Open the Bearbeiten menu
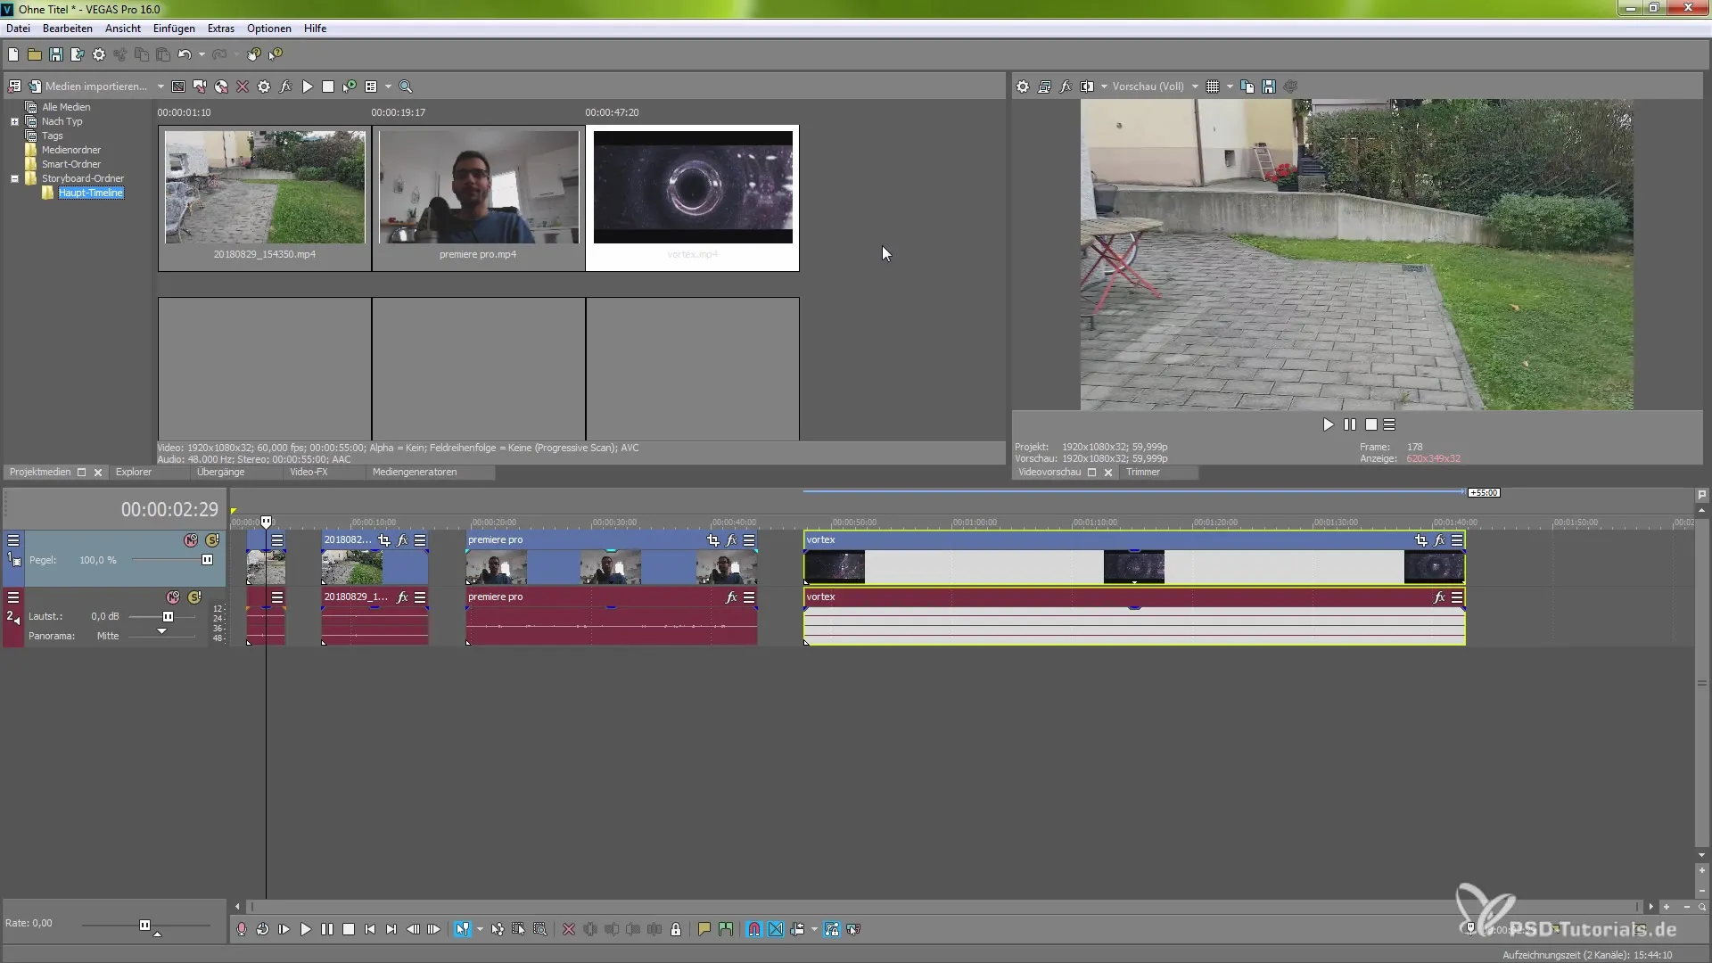1712x963 pixels. [68, 29]
